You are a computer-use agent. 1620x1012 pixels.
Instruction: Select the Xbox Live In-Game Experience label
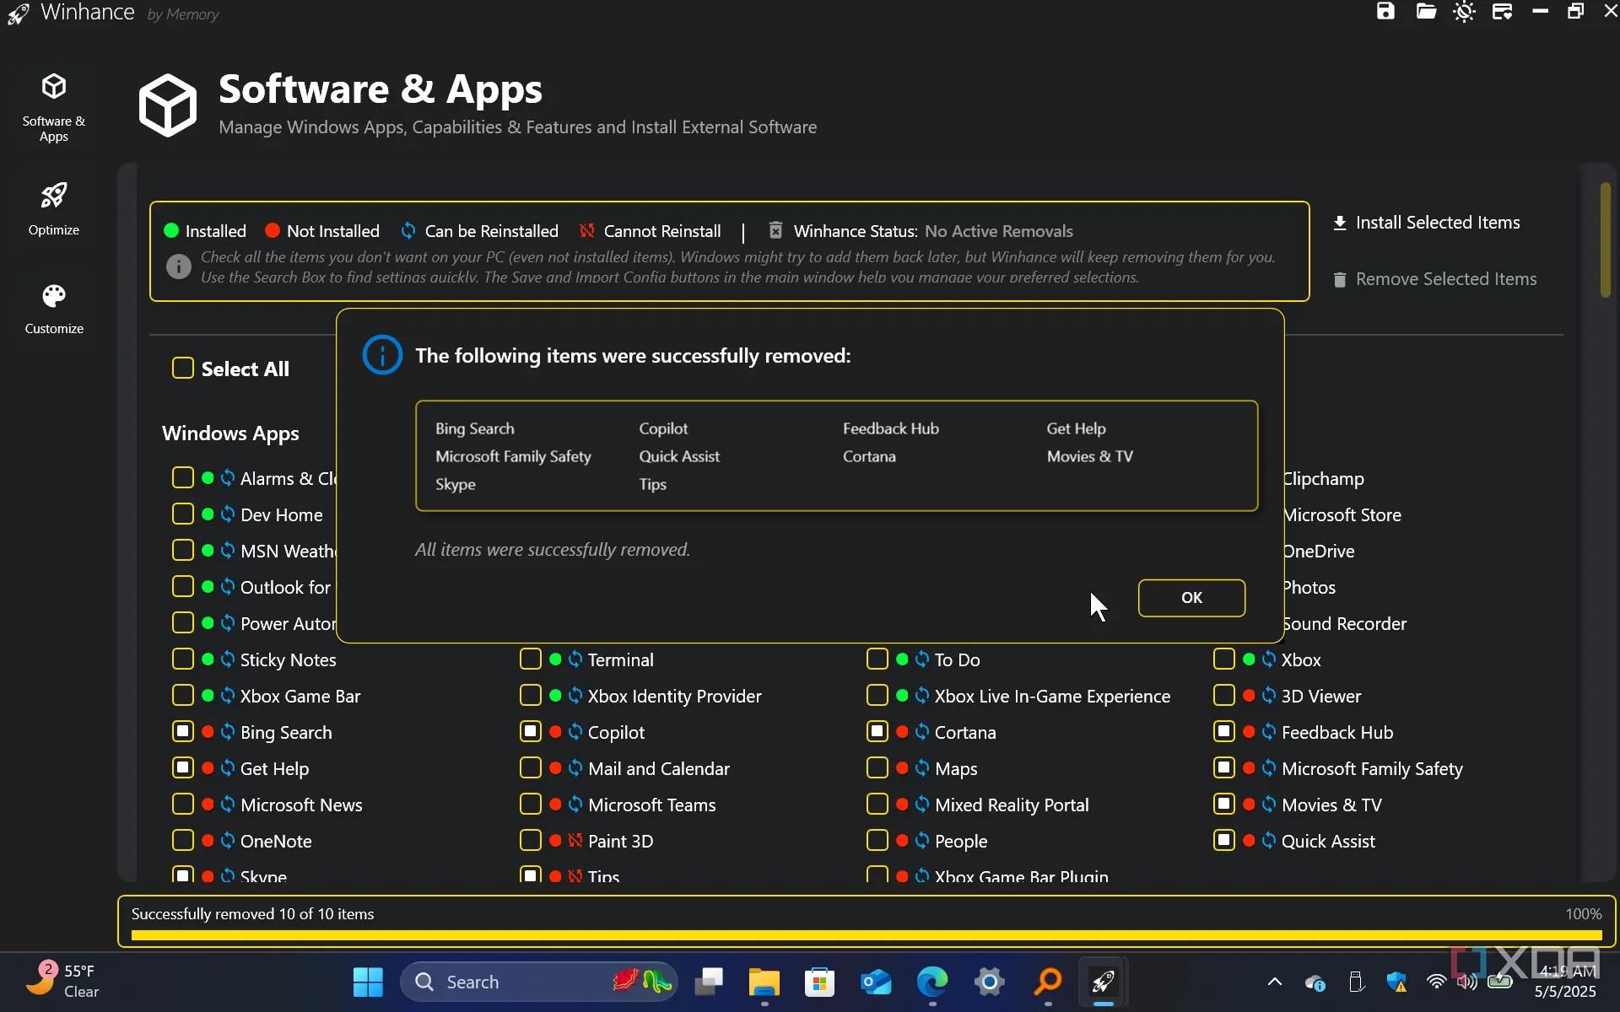click(1052, 697)
